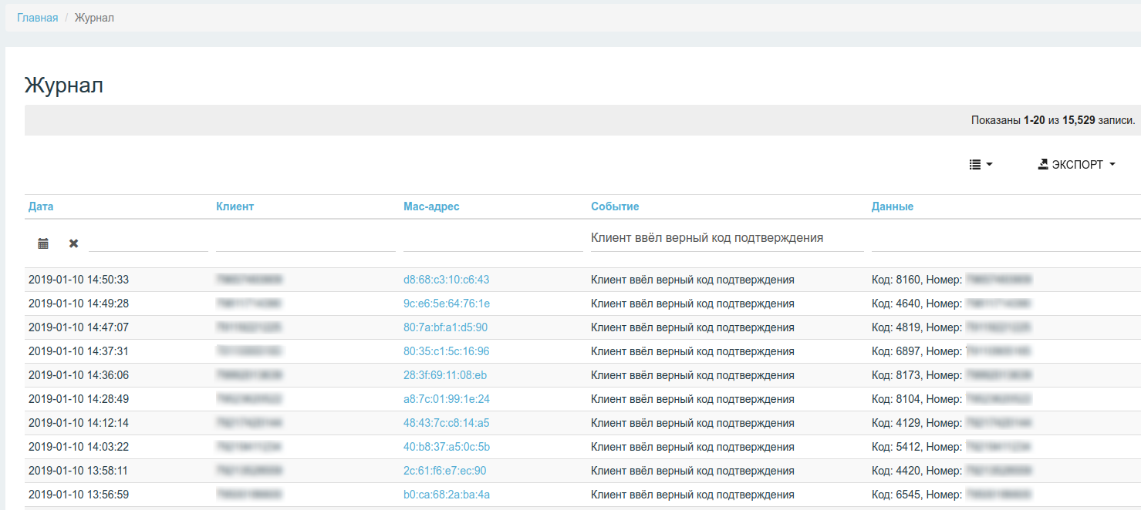
Task: Sort by Событие column header
Action: (x=615, y=206)
